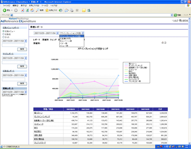Focus the サイトレポート search text field
Screen dimensions: 191x149
click(13, 62)
